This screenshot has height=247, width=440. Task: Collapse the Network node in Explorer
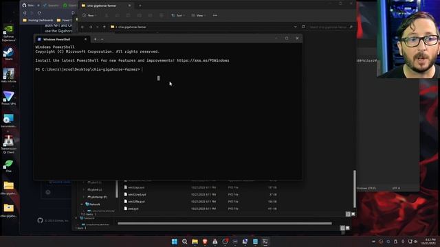(x=82, y=204)
